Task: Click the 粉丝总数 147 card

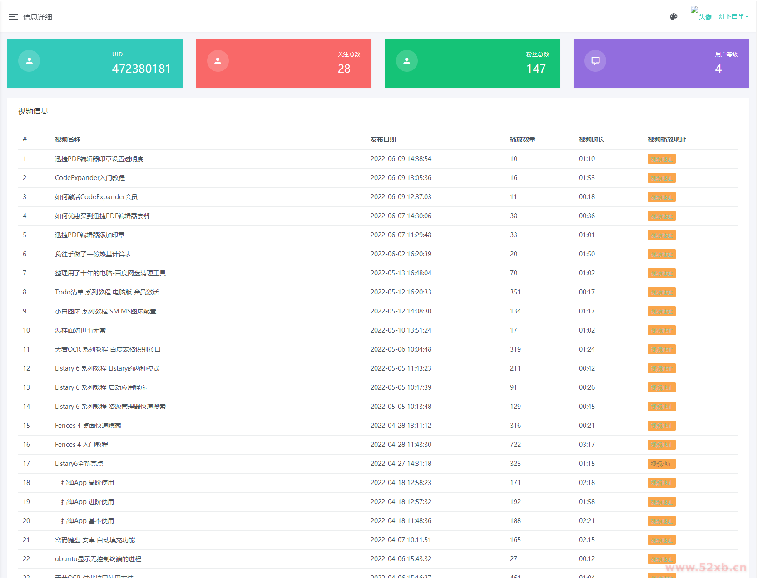Action: click(472, 63)
